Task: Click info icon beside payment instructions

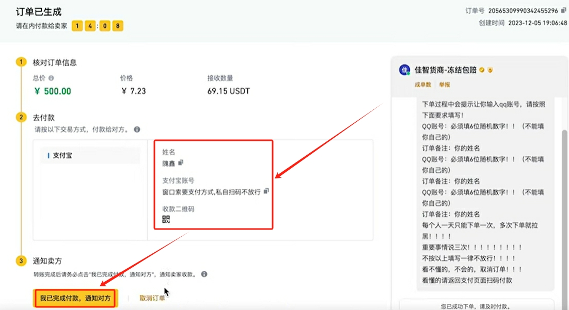Action: [137, 129]
